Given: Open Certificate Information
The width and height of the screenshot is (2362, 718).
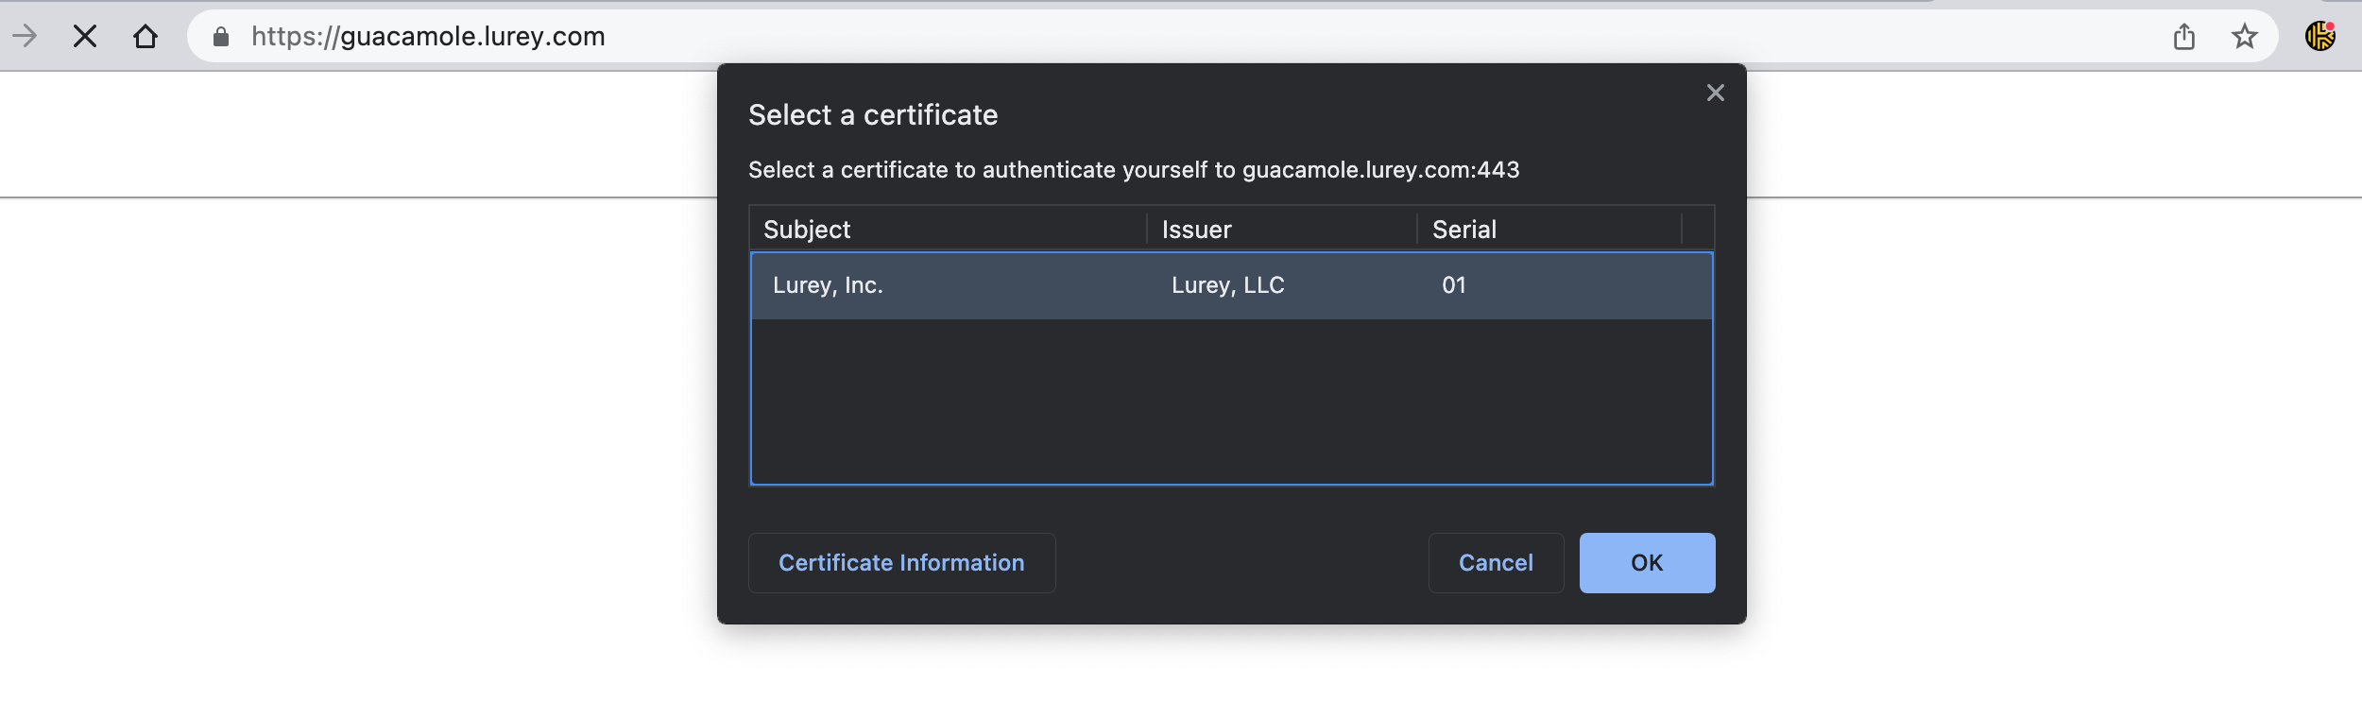Looking at the screenshot, I should pos(901,563).
